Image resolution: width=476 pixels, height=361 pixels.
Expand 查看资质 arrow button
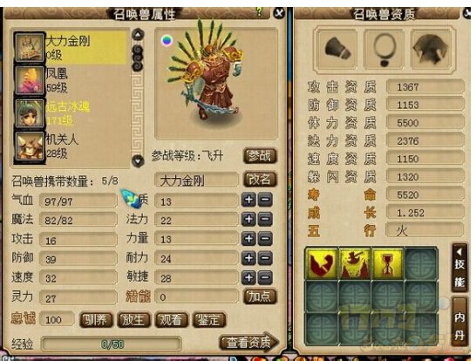(x=249, y=343)
